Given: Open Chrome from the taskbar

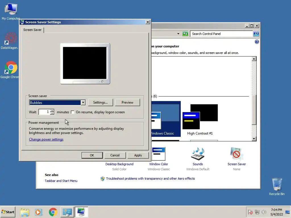Looking at the screenshot, I should pos(53,212).
